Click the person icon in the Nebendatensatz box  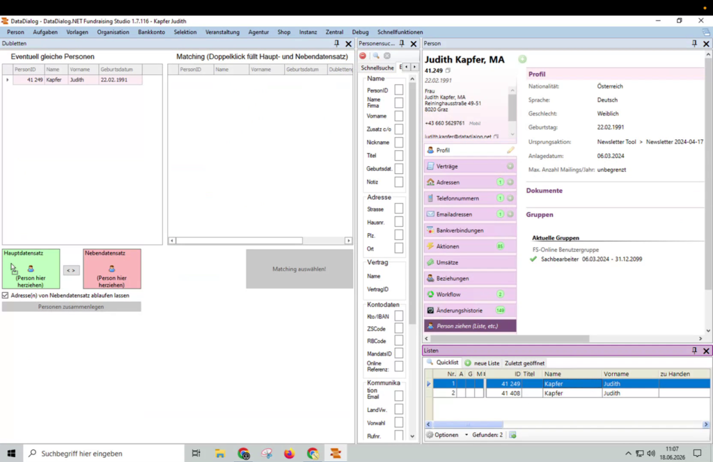coord(112,269)
